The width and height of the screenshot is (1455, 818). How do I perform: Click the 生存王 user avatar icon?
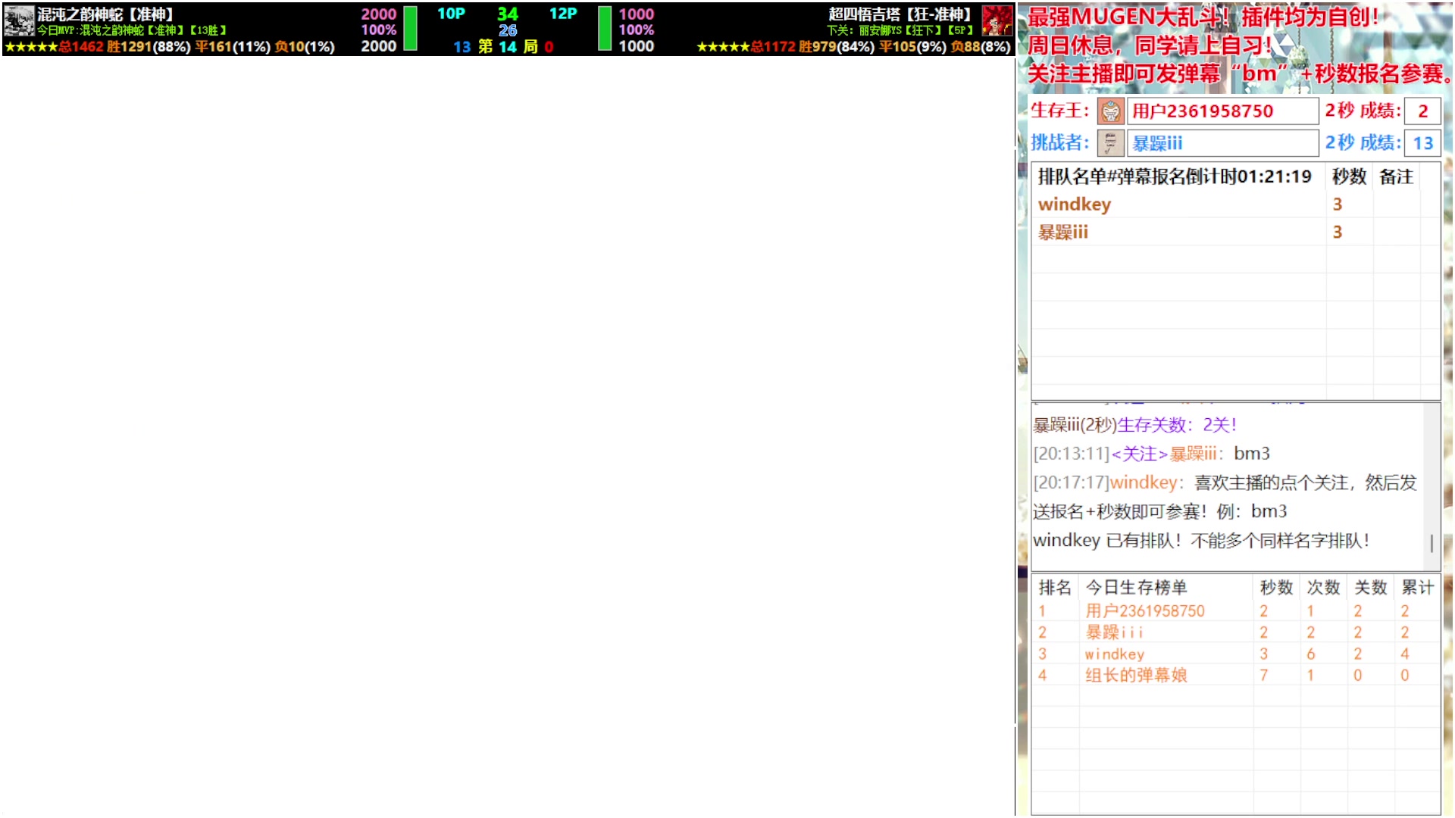click(x=1110, y=111)
